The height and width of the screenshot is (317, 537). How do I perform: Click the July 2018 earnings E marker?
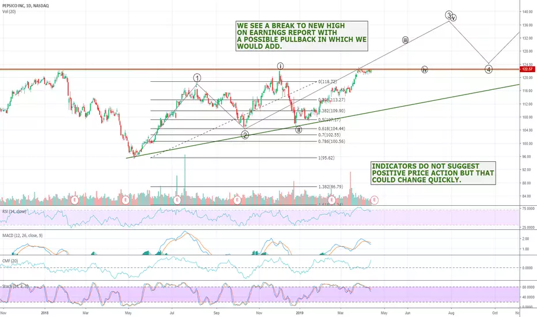177,199
